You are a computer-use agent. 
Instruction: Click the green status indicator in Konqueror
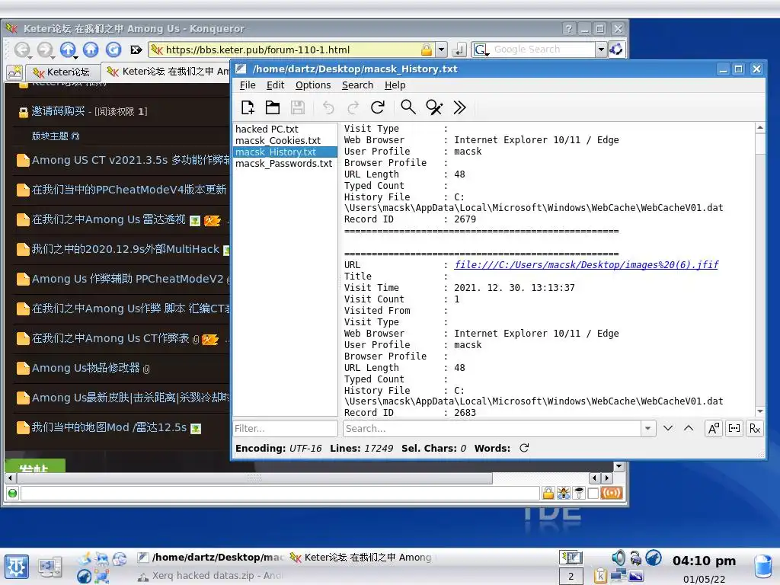[12, 493]
